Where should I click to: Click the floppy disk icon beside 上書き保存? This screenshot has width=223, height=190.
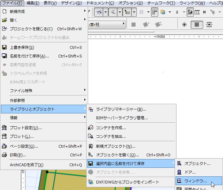point(4,47)
